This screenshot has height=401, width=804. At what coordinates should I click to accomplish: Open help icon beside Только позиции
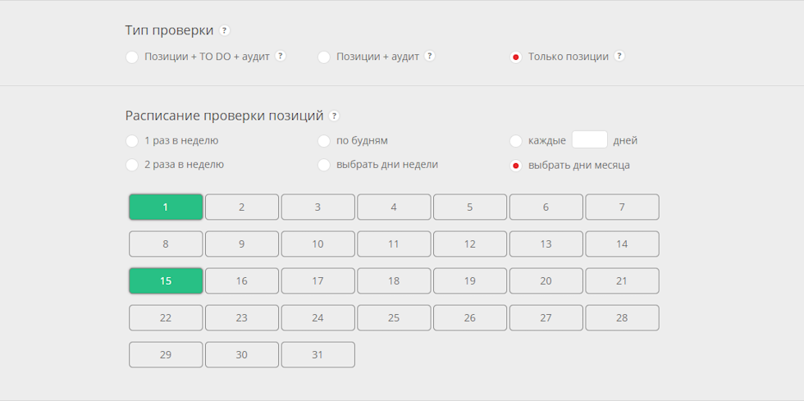pos(619,56)
